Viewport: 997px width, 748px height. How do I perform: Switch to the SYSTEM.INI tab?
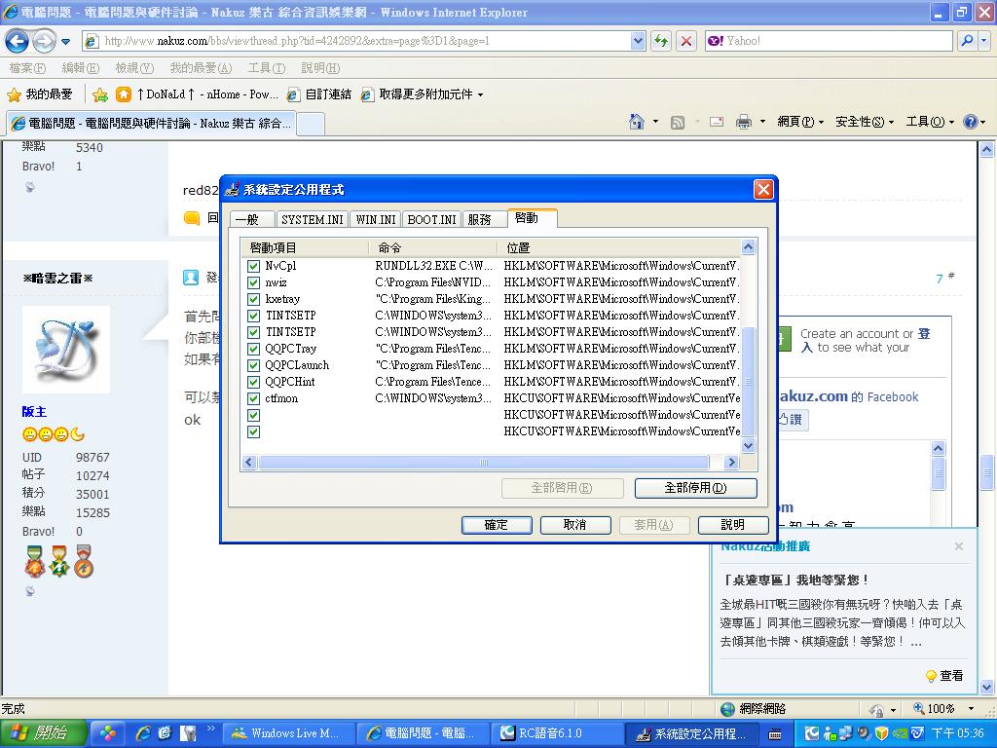coord(312,219)
